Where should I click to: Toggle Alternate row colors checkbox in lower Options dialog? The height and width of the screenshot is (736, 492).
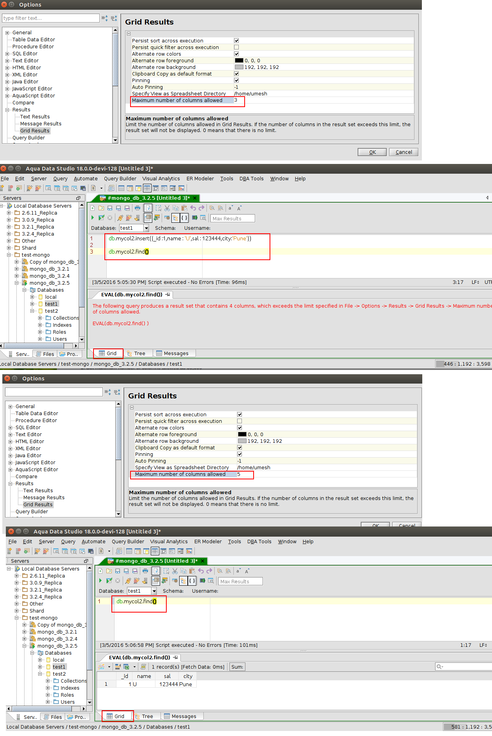[240, 428]
